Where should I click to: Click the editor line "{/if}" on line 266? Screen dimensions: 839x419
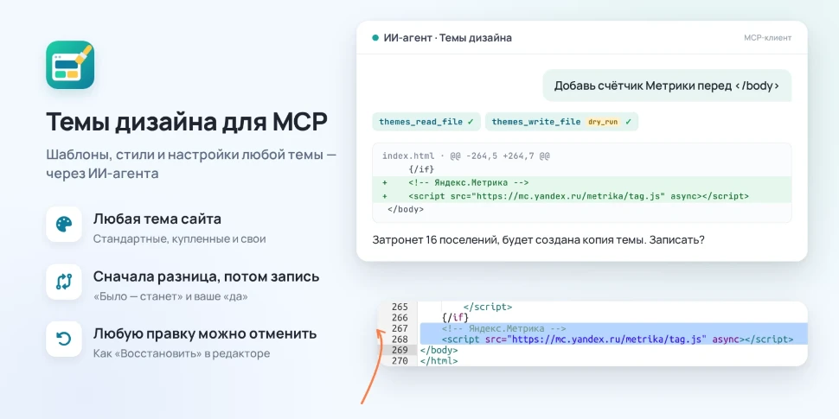pos(455,318)
